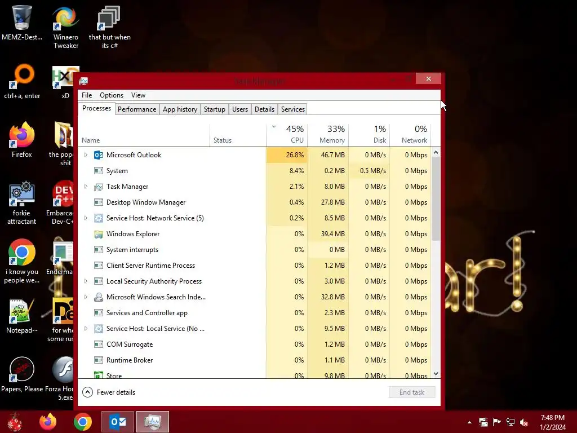Click the Service Host: Network Service gear icon
Image resolution: width=577 pixels, height=433 pixels.
(98, 218)
